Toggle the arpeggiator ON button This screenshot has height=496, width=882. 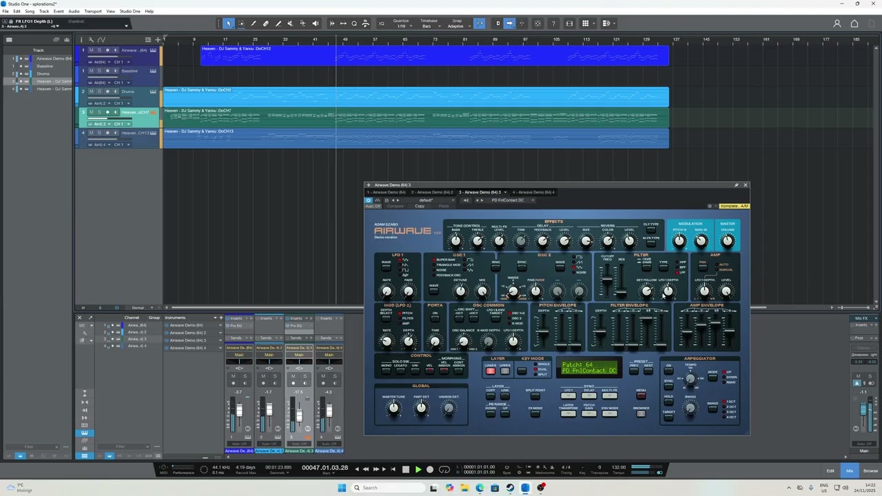[668, 370]
